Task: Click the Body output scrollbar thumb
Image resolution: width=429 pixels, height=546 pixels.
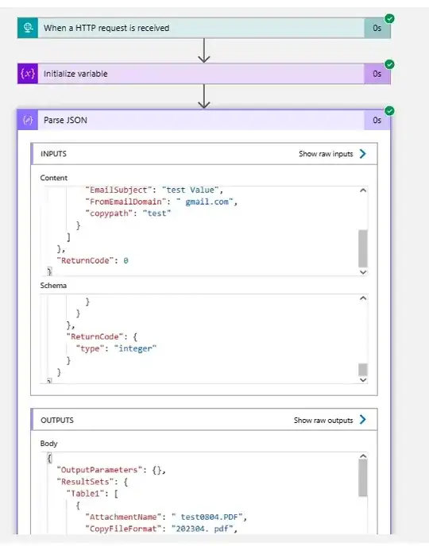Action: coord(363,478)
